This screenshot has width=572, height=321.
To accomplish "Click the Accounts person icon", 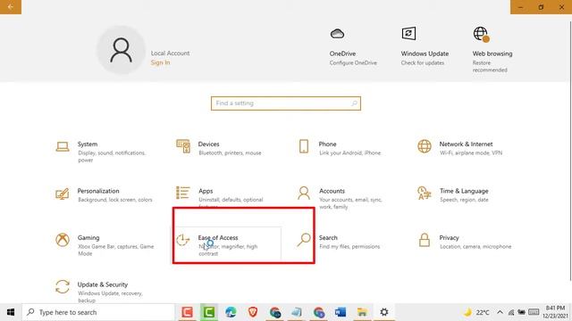I will 304,193.
